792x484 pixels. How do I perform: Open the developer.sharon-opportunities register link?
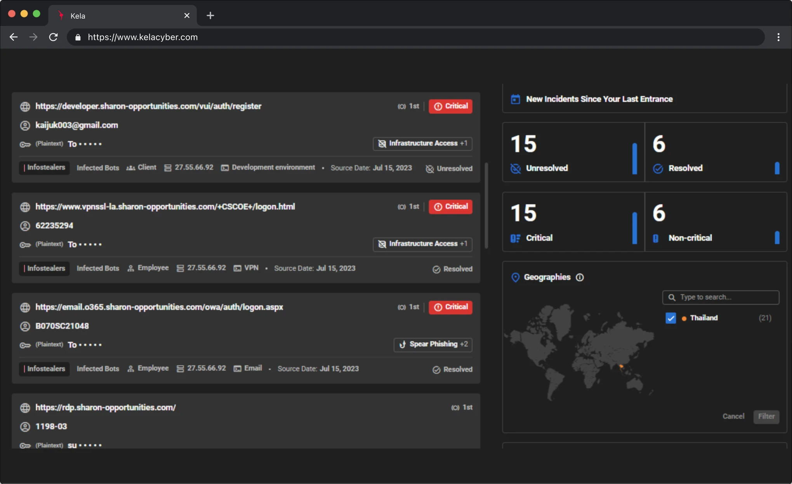pyautogui.click(x=148, y=106)
